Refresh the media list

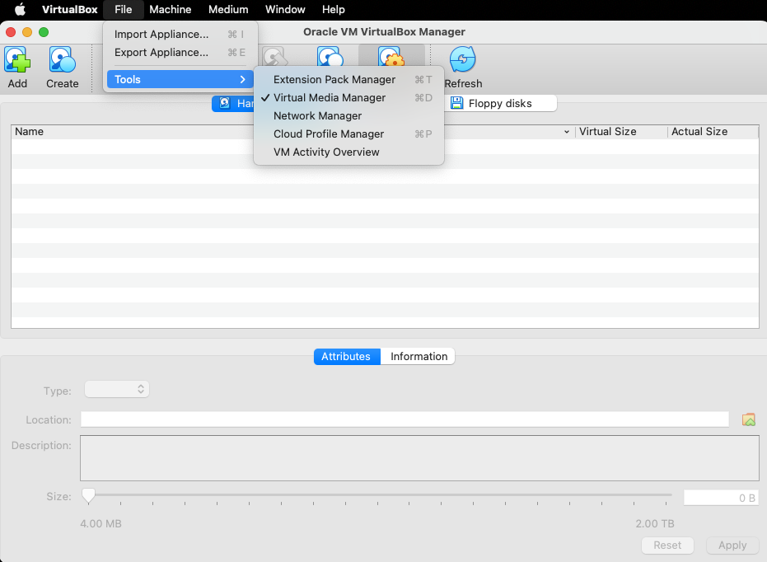click(x=462, y=58)
